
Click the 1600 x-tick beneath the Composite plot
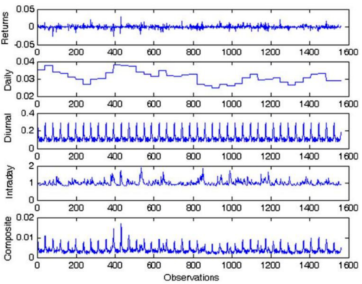(349, 265)
